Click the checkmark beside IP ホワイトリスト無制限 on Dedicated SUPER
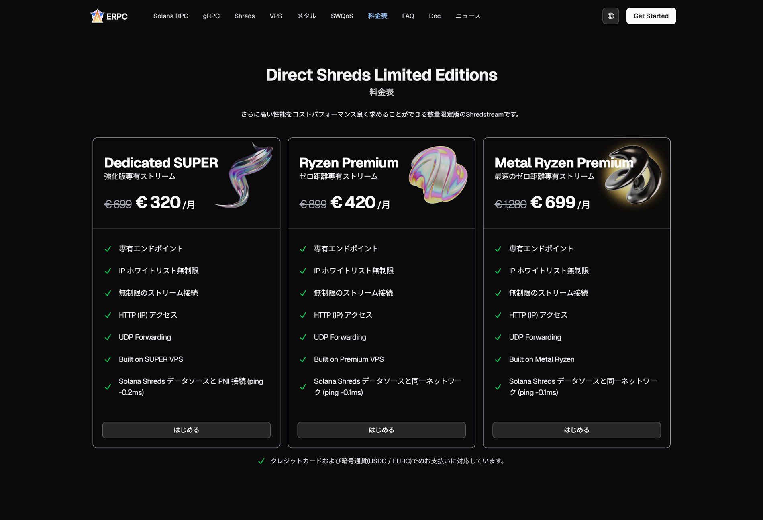The width and height of the screenshot is (763, 520). (108, 271)
